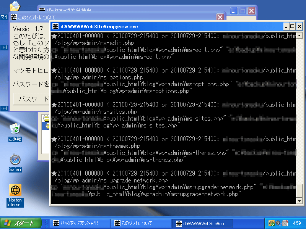Click the ms-edit.php path line in console

93,43
